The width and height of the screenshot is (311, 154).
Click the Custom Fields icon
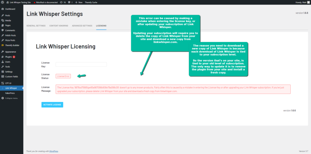pos(2,77)
